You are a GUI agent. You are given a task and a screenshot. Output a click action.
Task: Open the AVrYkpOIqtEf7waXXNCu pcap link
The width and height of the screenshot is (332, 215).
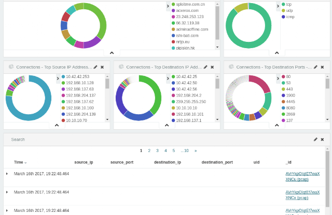click(302, 176)
